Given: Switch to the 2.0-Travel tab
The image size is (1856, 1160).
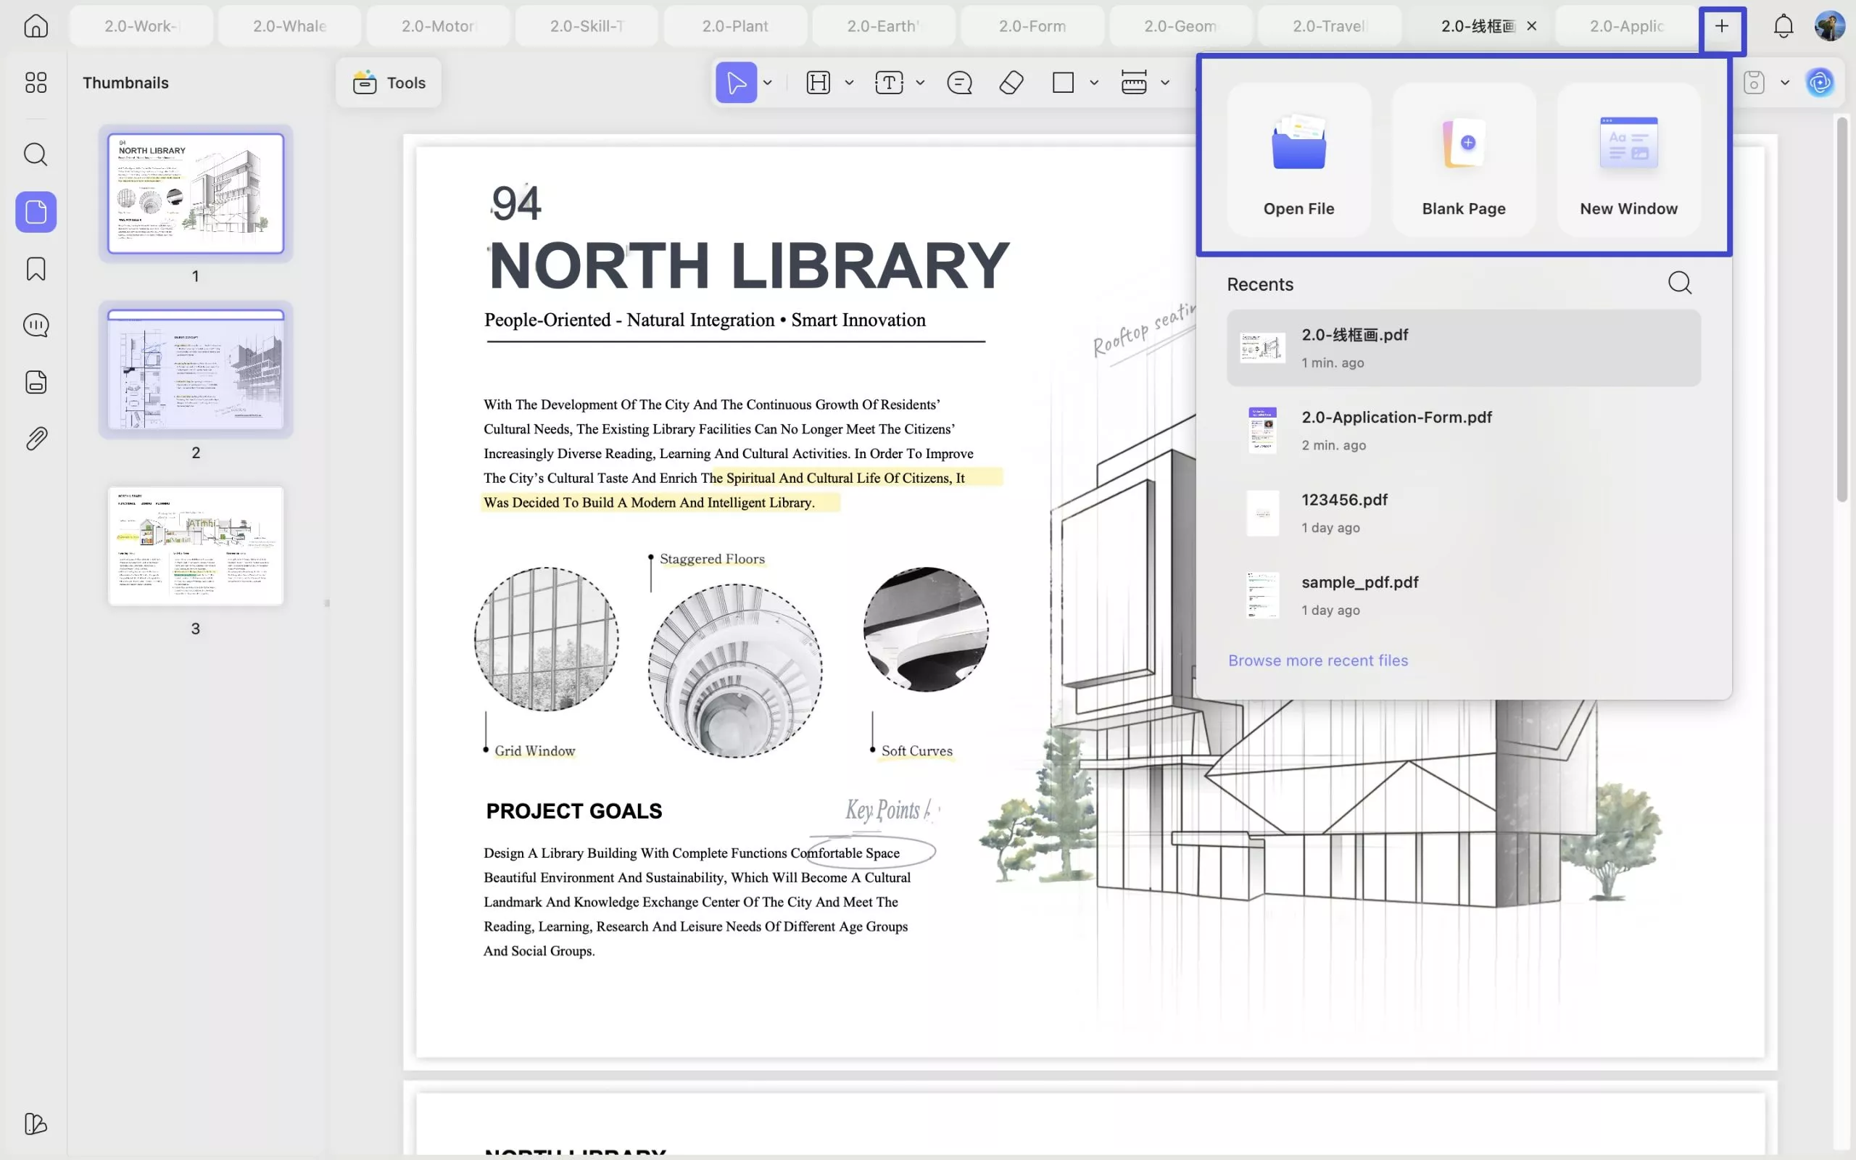Looking at the screenshot, I should point(1329,26).
